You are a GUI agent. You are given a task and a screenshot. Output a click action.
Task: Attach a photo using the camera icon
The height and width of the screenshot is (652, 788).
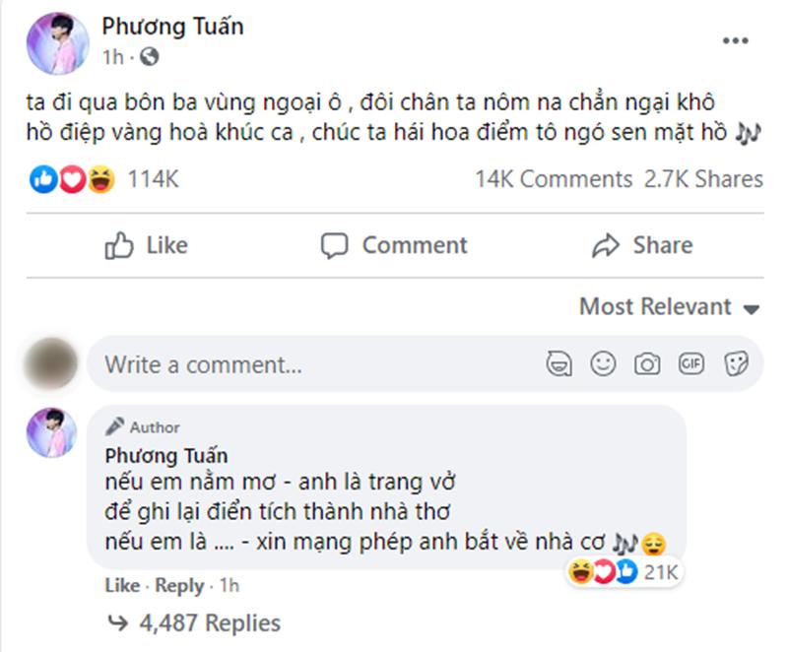click(647, 364)
